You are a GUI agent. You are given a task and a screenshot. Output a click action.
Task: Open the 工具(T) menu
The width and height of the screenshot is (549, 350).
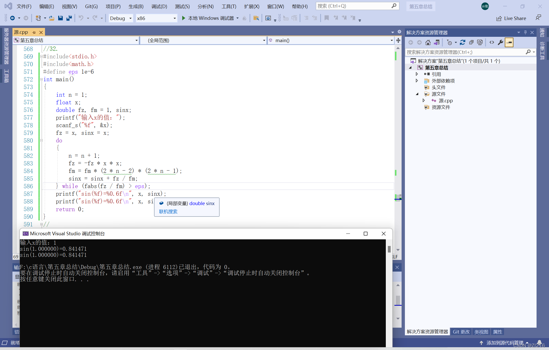[229, 6]
